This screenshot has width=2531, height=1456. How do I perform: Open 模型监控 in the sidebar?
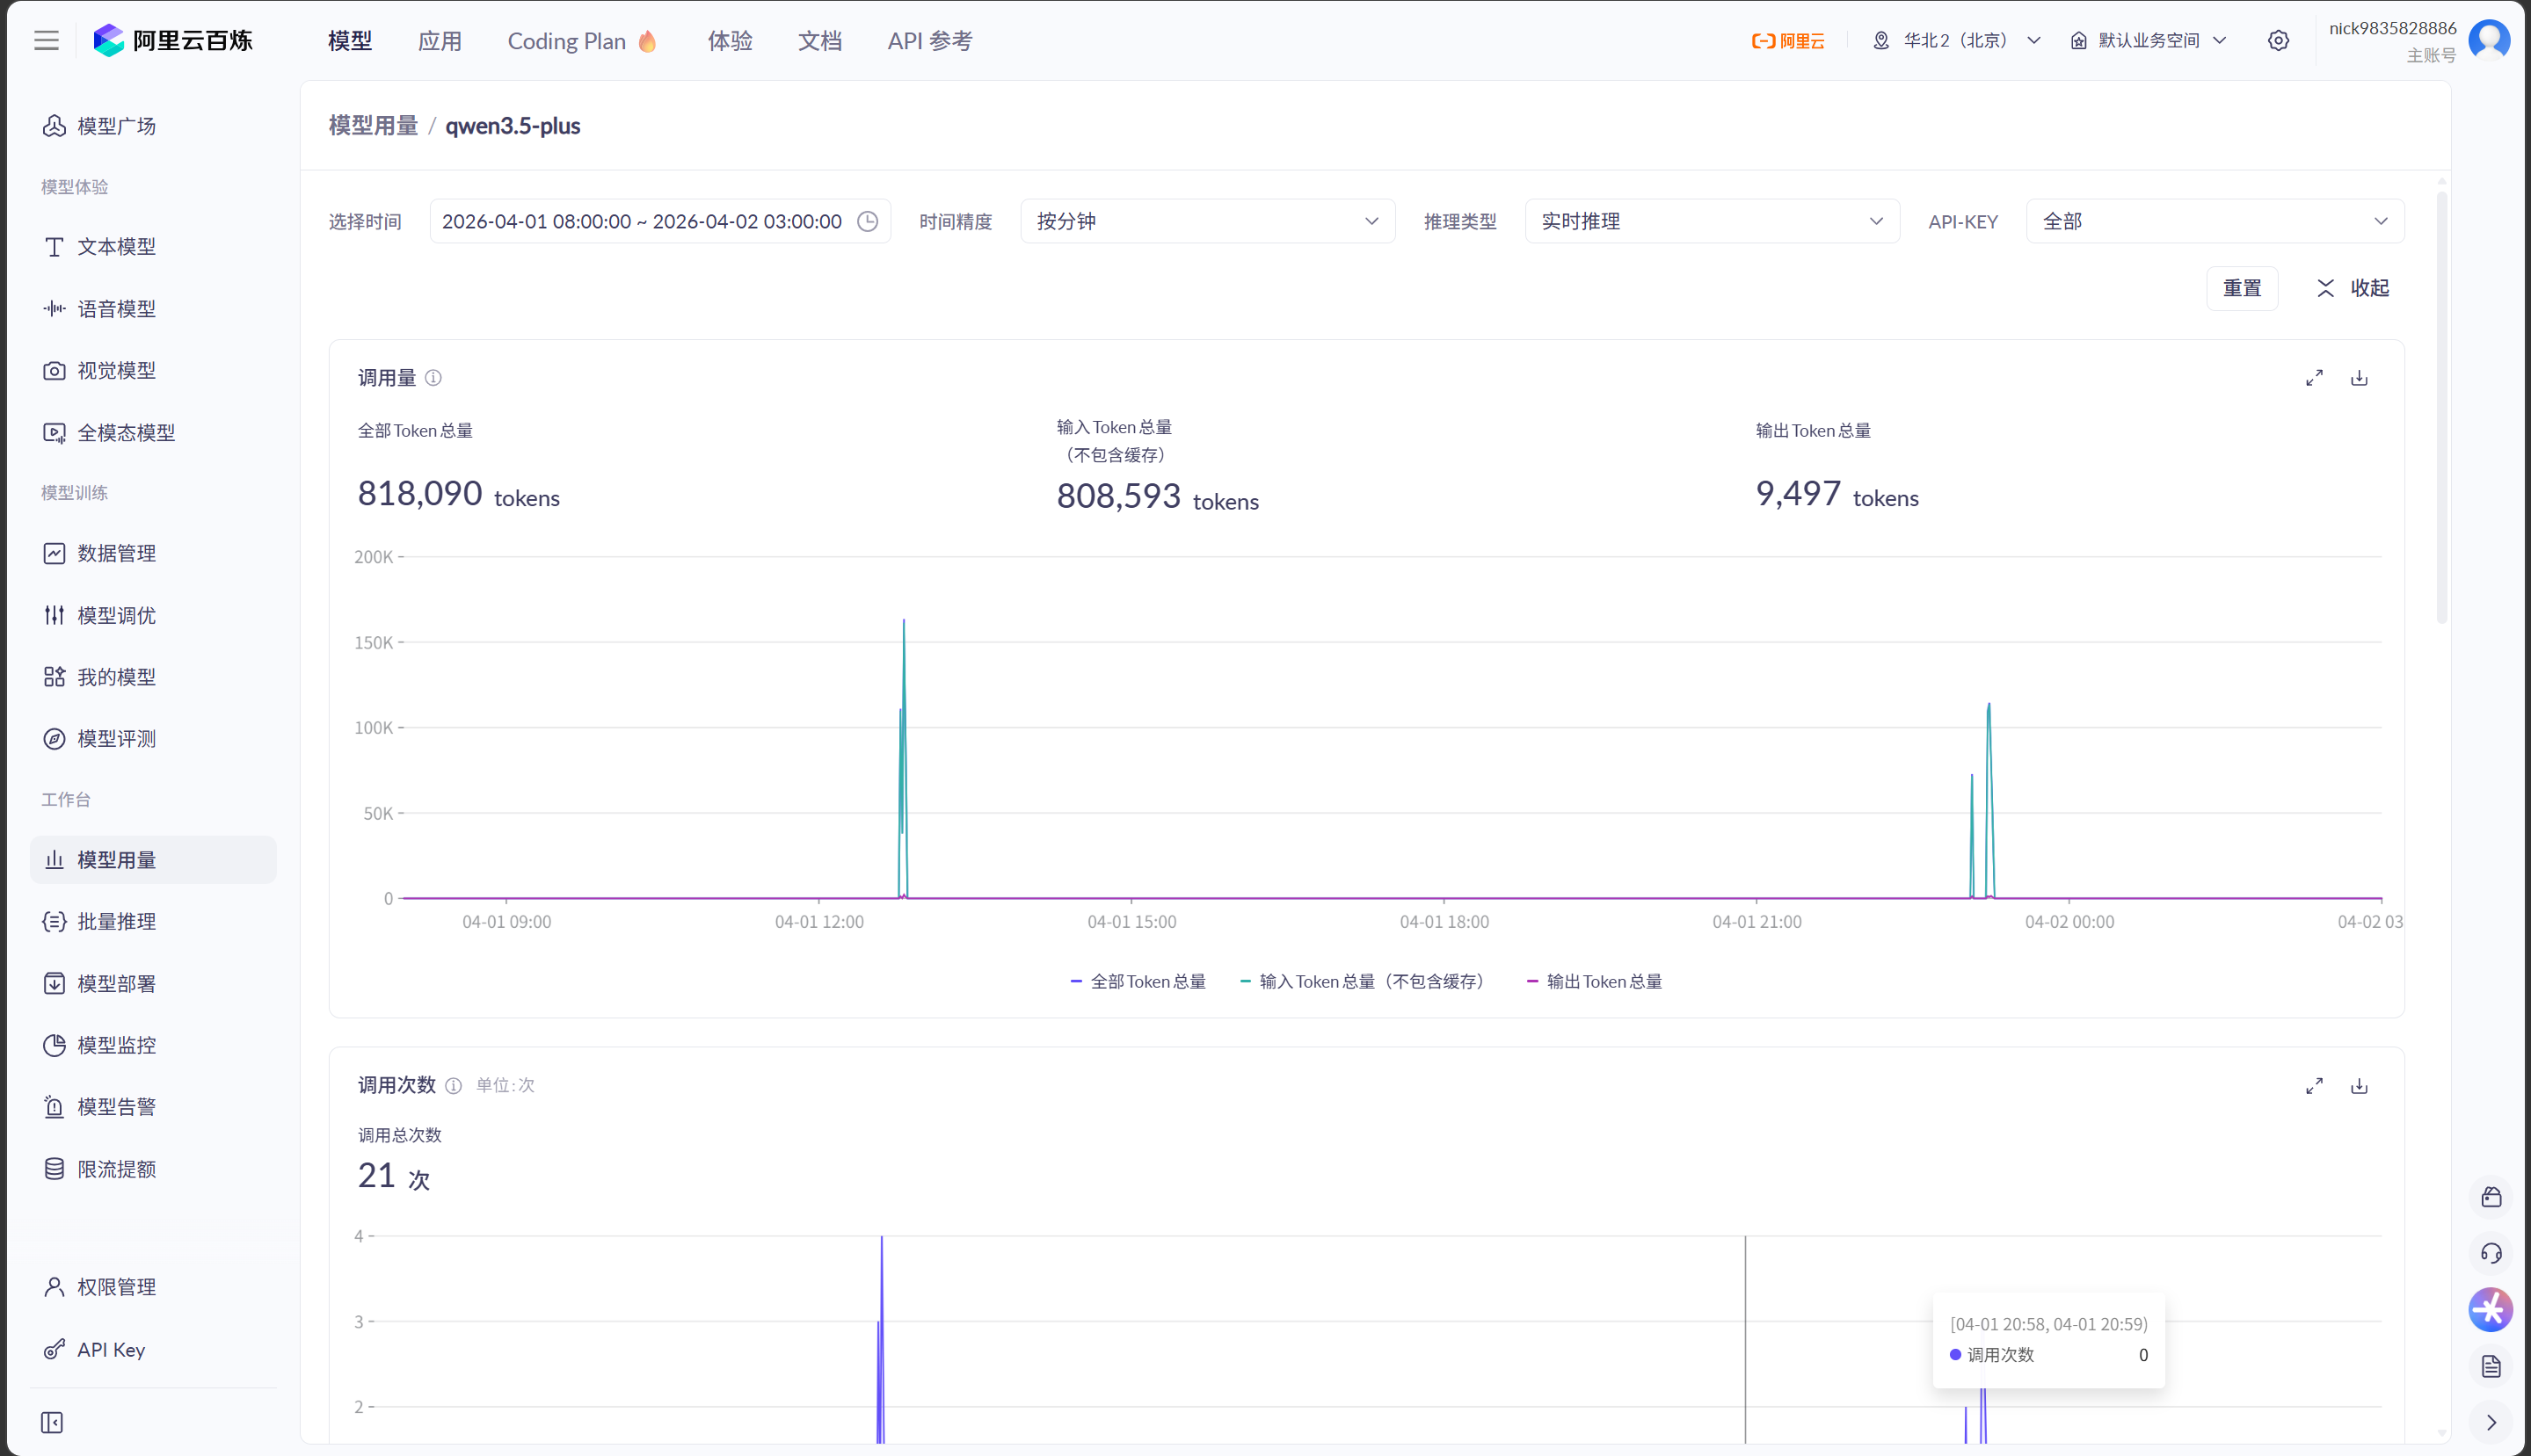pyautogui.click(x=153, y=1045)
